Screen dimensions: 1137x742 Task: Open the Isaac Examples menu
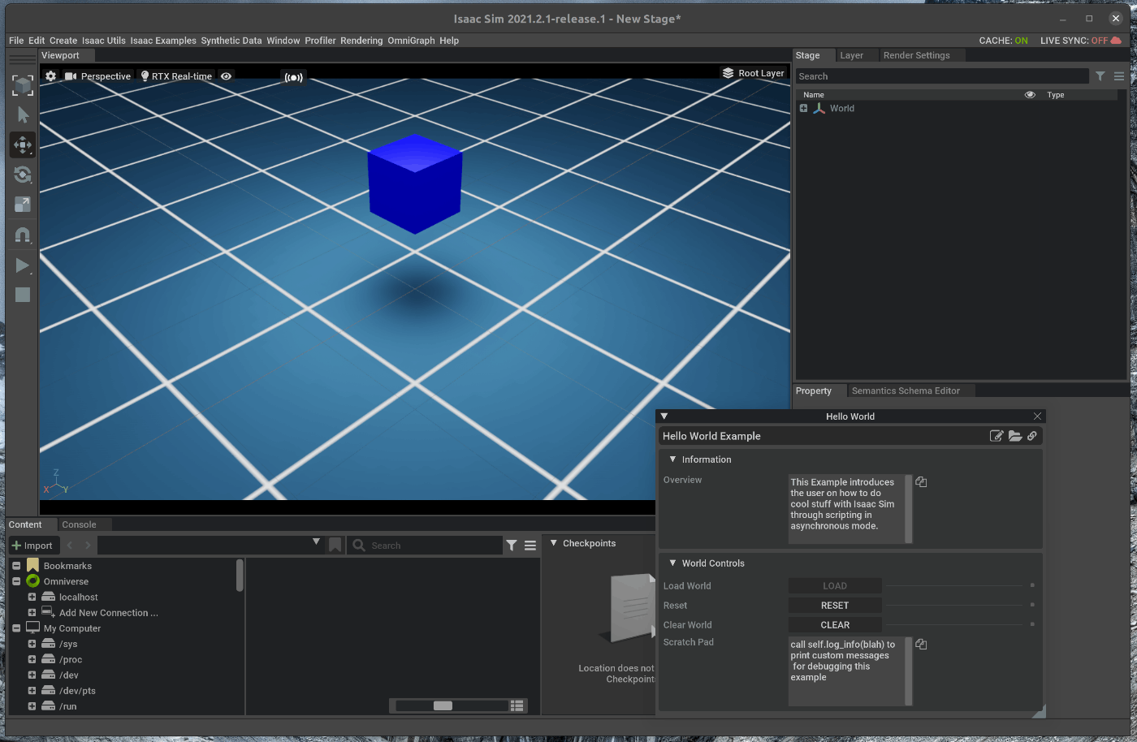(163, 41)
